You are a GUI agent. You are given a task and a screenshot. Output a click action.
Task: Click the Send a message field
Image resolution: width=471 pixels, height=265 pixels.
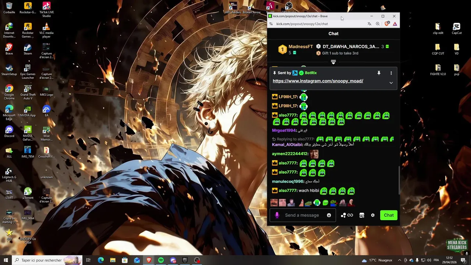302,215
